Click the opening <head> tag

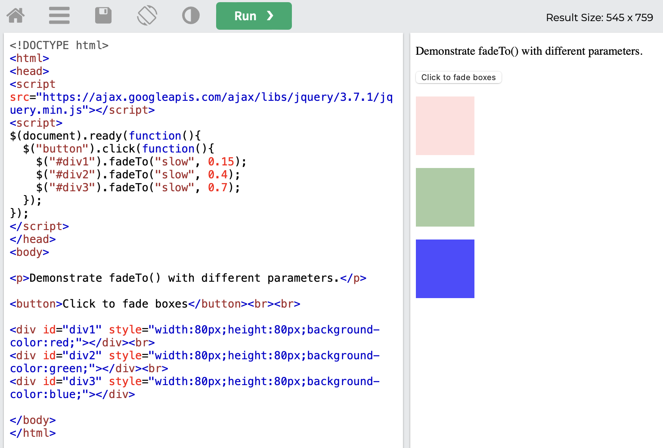(29, 71)
